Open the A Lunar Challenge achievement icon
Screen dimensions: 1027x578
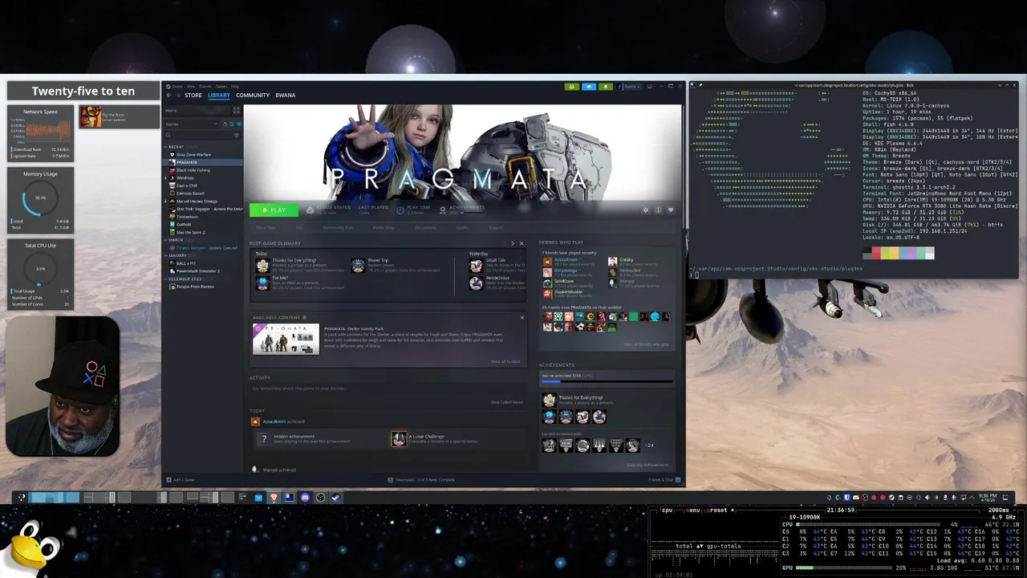coord(400,438)
